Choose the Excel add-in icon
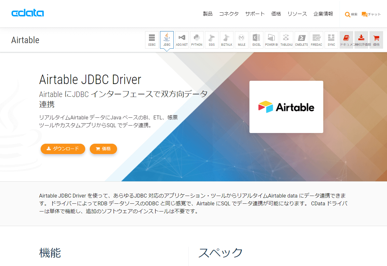Screen dimensions: 387x266 coord(257,40)
